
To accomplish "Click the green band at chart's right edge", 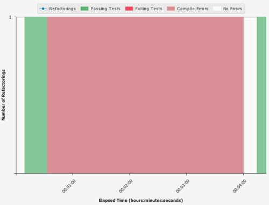I will point(261,95).
